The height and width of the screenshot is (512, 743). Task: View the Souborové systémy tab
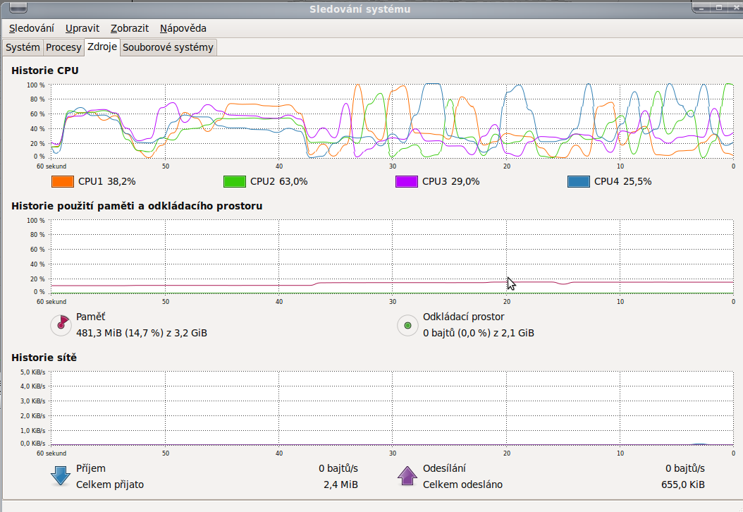coord(168,47)
